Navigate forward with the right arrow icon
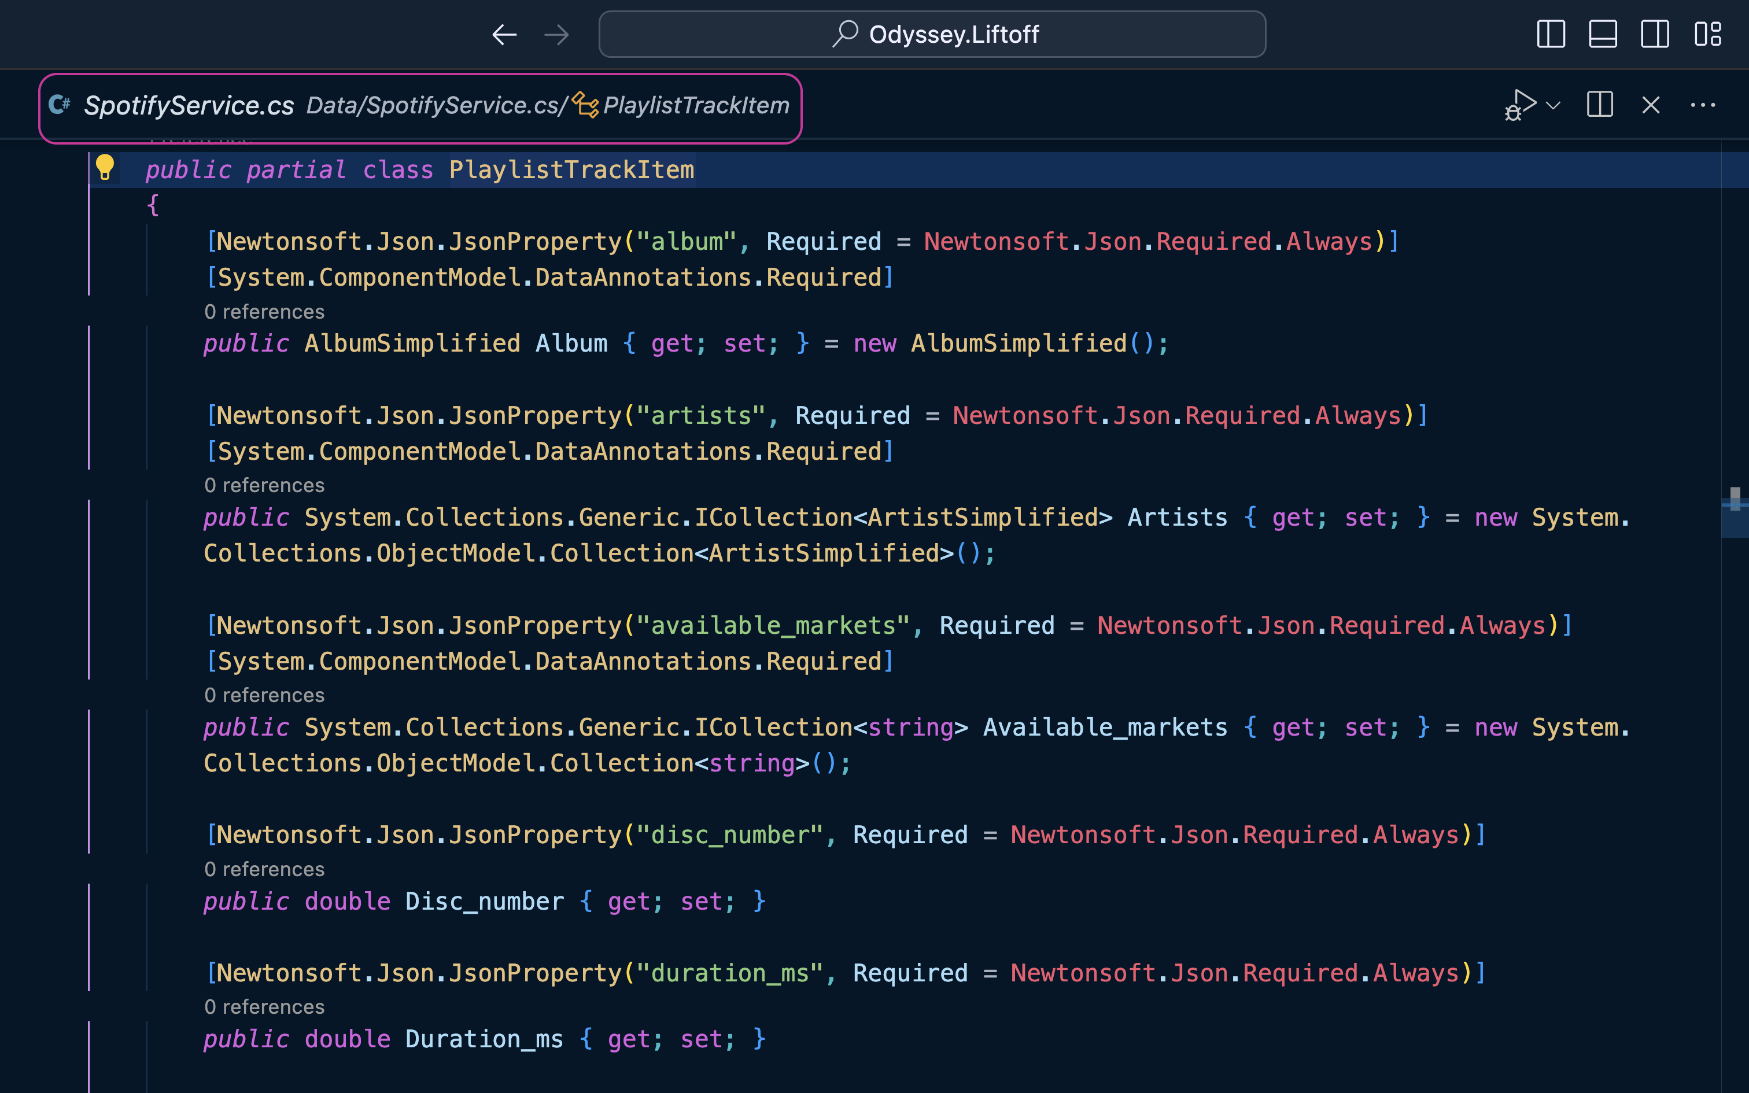The image size is (1749, 1093). pyautogui.click(x=556, y=34)
